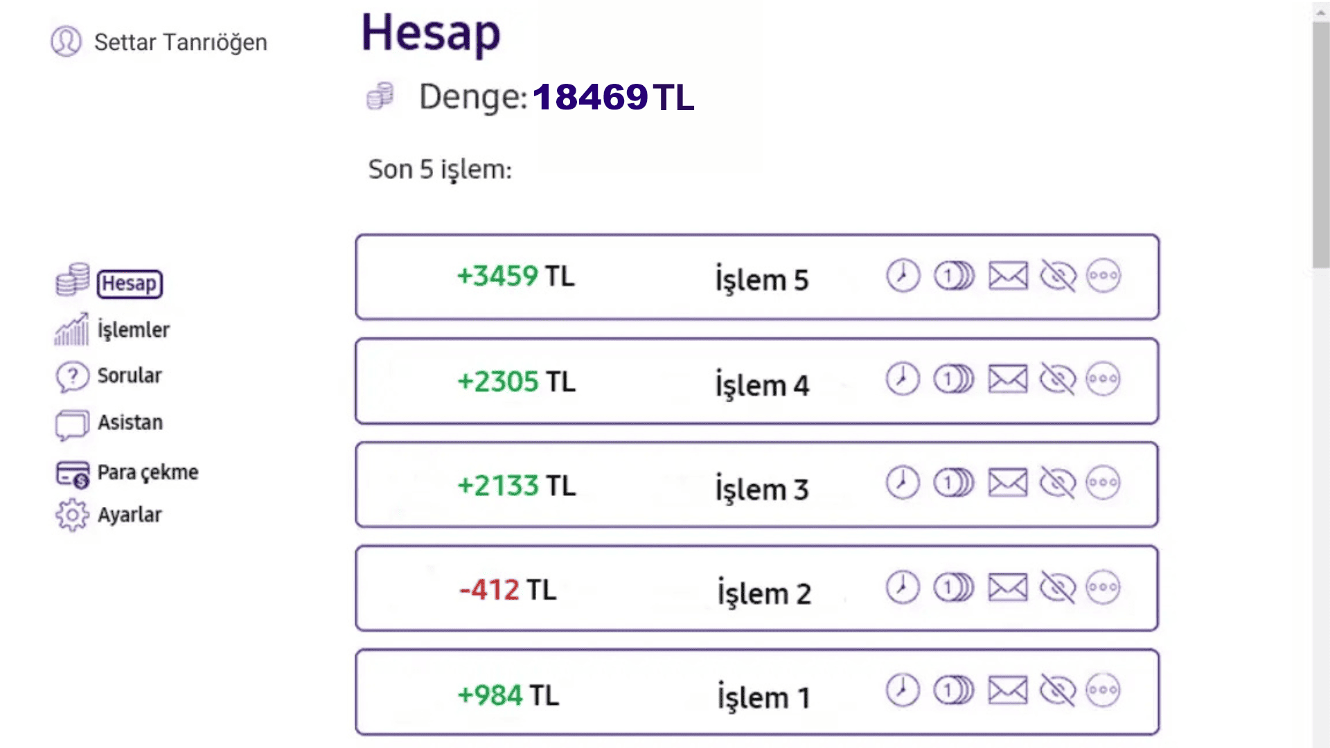The height and width of the screenshot is (748, 1330).
Task: Click the clock icon for İşlem 2
Action: pos(903,587)
